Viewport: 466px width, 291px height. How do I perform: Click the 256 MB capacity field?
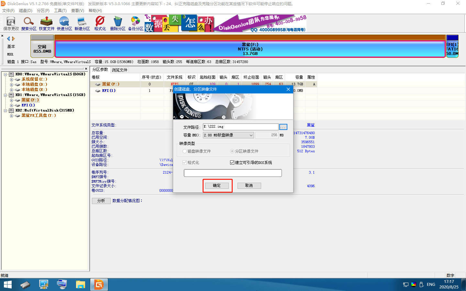click(x=267, y=135)
